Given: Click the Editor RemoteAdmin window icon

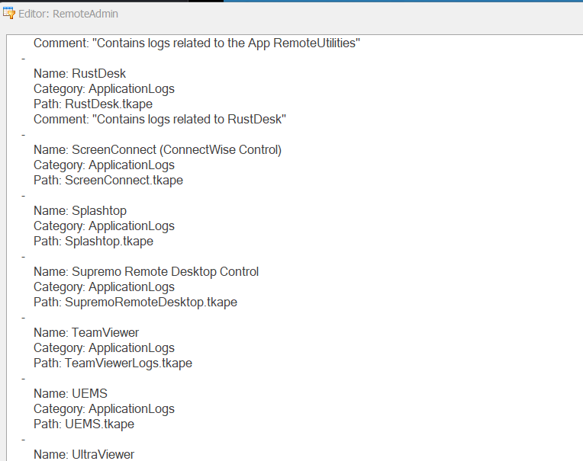Looking at the screenshot, I should tap(9, 14).
